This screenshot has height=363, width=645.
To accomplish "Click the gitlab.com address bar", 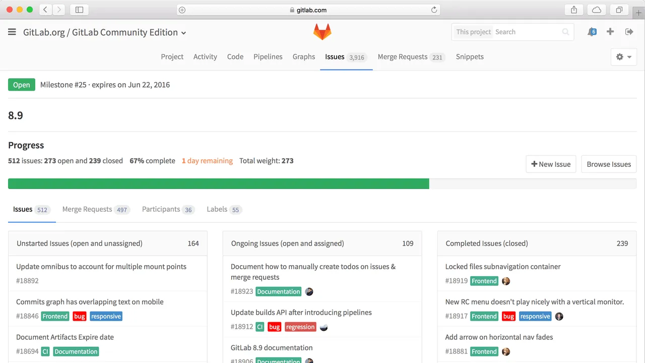I will (308, 10).
